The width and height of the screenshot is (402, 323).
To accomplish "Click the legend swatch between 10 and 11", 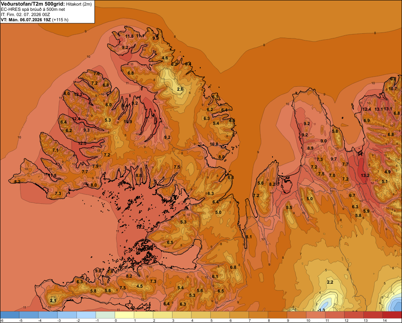I will [x=316, y=315].
